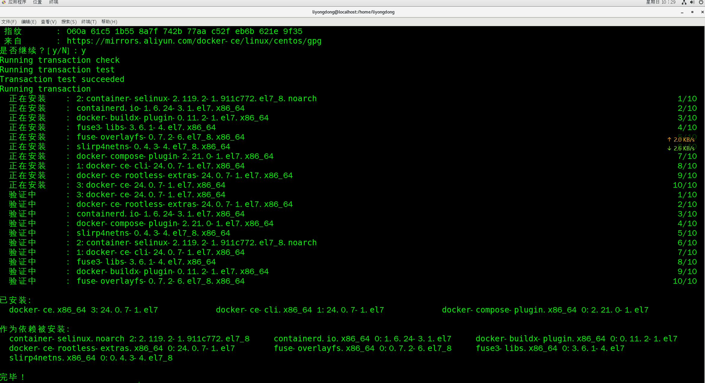Image resolution: width=705 pixels, height=383 pixels.
Task: Close the terminal window
Action: [702, 12]
